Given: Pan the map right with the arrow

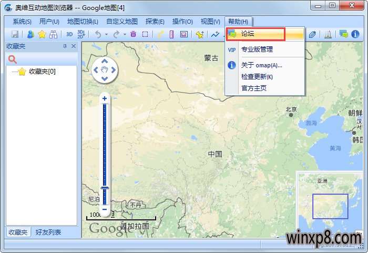Looking at the screenshot, I should 114,70.
